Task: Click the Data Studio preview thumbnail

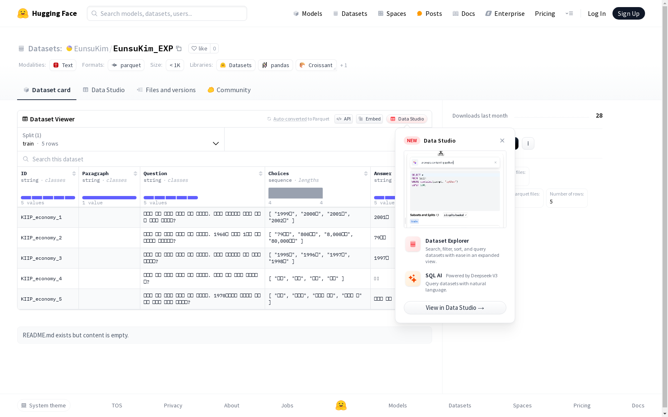Action: point(455,189)
